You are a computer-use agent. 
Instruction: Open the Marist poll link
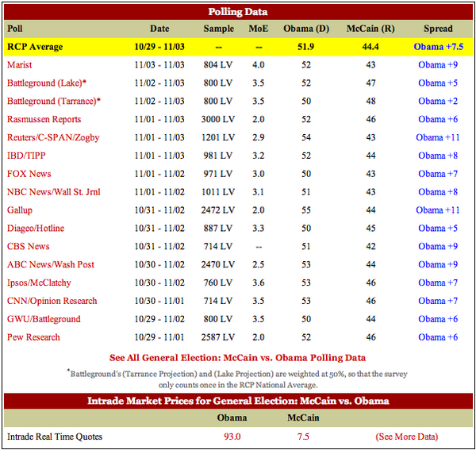coord(19,65)
